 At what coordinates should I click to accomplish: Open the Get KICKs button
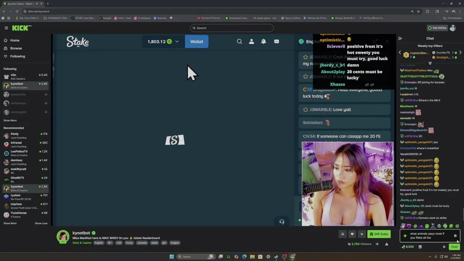437,28
